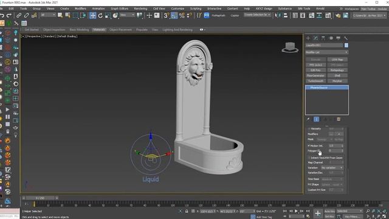
Task: Open the Variation dropdown showing No variation
Action: (332, 168)
